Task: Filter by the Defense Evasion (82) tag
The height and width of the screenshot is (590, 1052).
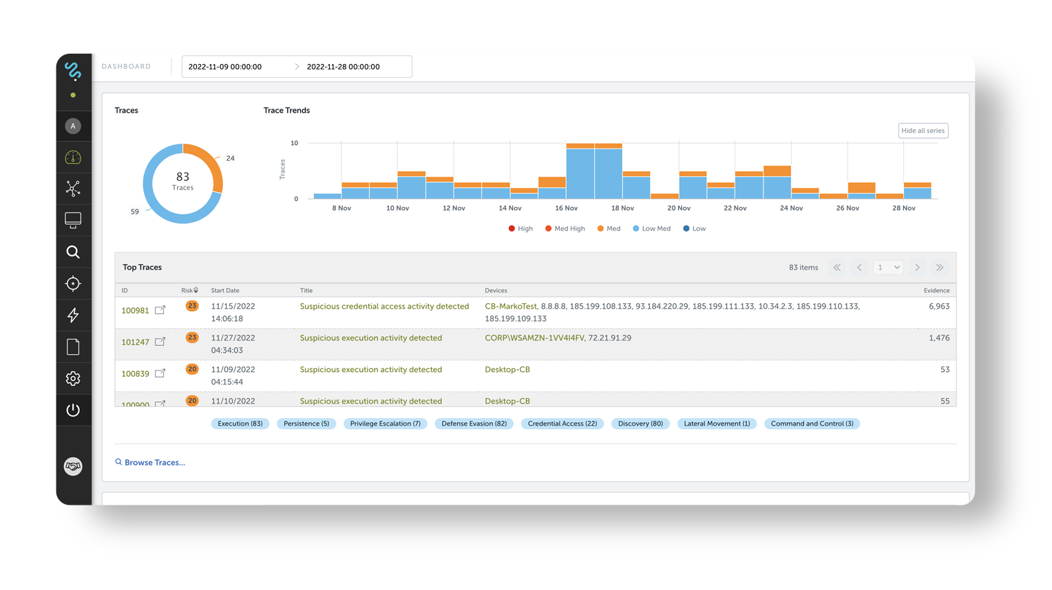Action: coord(474,424)
